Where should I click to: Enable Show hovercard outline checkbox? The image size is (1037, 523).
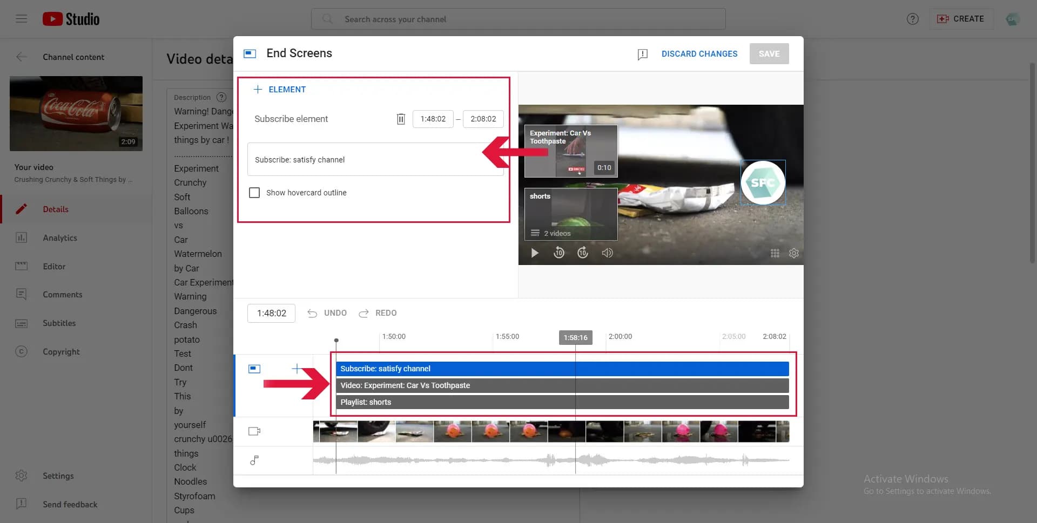click(254, 193)
